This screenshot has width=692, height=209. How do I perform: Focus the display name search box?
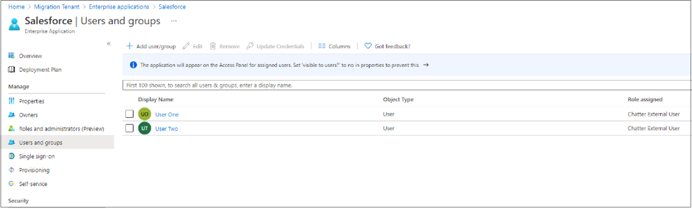pyautogui.click(x=407, y=85)
